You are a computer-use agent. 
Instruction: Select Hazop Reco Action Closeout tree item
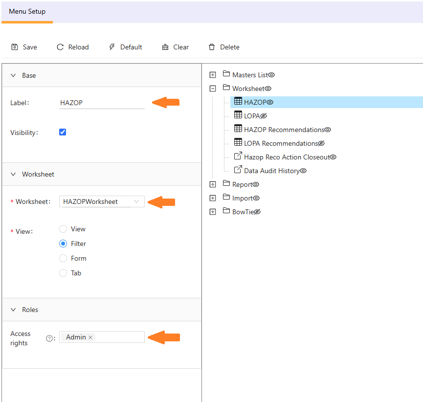(287, 157)
